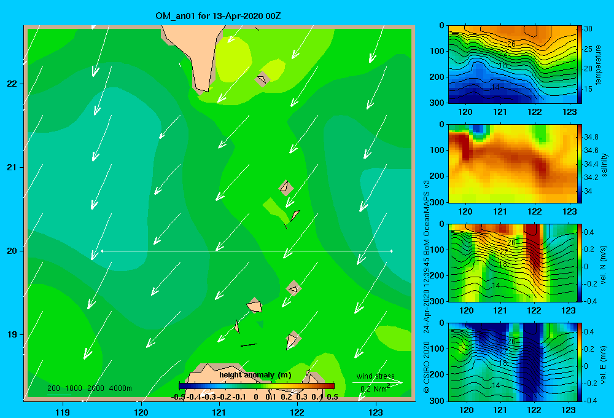This screenshot has height=418, width=614.
Task: Click contour label "26" in temperature panel
Action: pyautogui.click(x=511, y=44)
